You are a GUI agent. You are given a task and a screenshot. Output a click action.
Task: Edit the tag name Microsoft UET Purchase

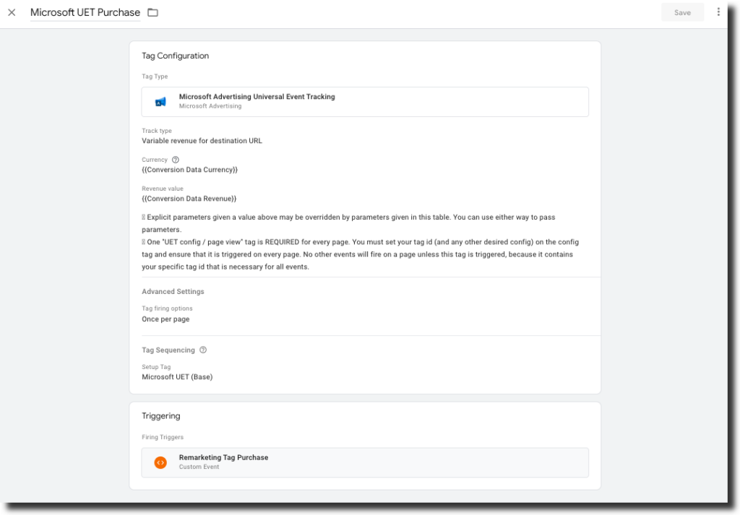coord(85,12)
